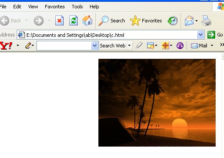Click the Go button

click(x=215, y=35)
